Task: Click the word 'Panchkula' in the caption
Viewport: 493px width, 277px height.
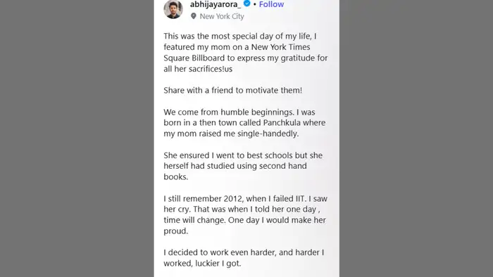Action: click(x=282, y=122)
